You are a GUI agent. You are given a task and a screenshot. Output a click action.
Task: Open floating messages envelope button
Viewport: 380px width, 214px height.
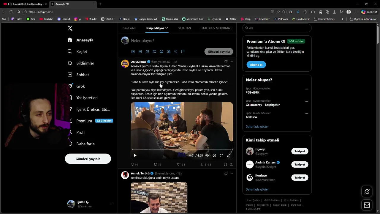pyautogui.click(x=367, y=205)
